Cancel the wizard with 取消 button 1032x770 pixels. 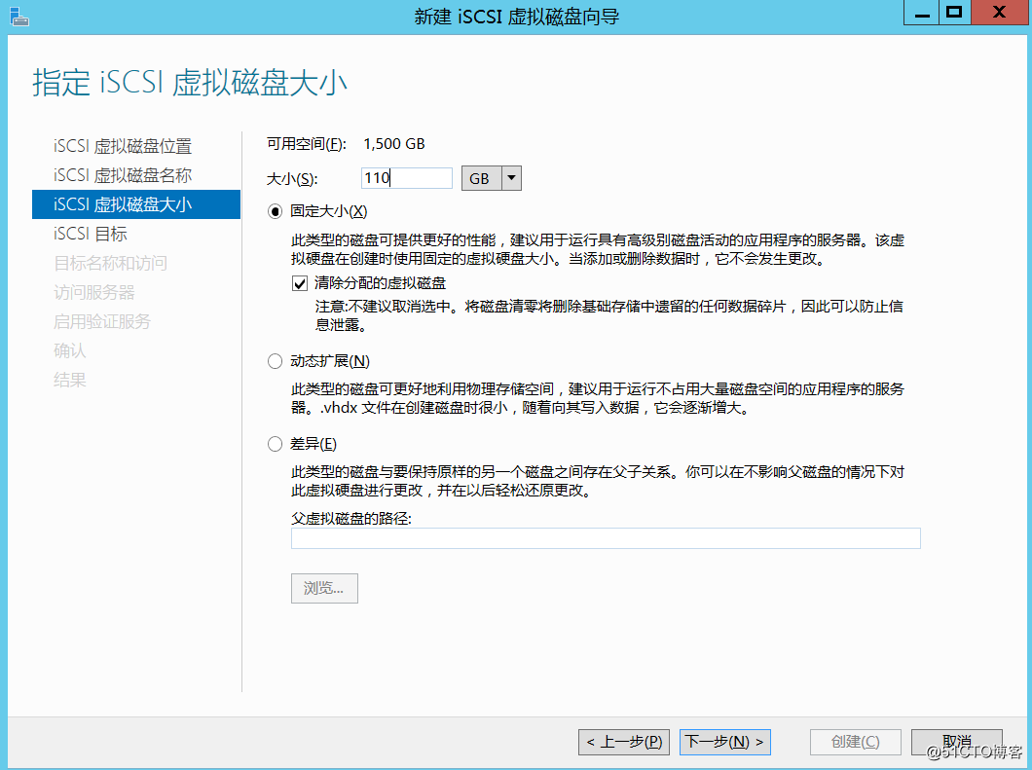957,743
